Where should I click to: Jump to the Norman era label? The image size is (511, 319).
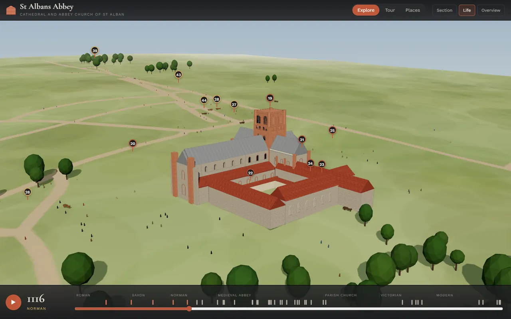[x=179, y=295]
